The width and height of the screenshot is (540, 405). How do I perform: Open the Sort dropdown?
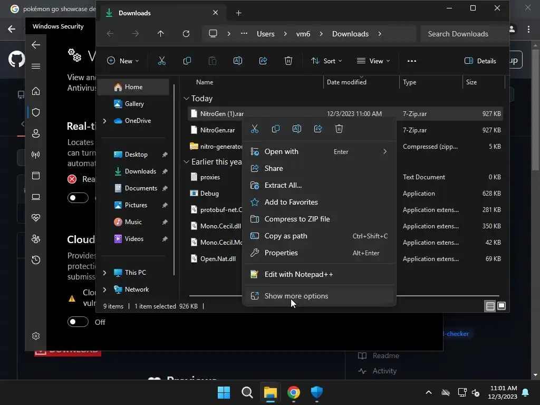326,61
